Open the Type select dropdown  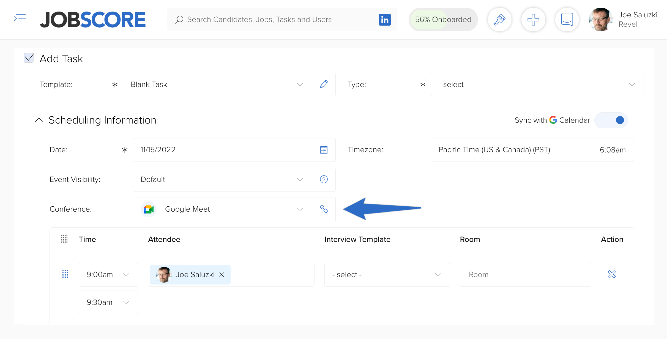[537, 84]
